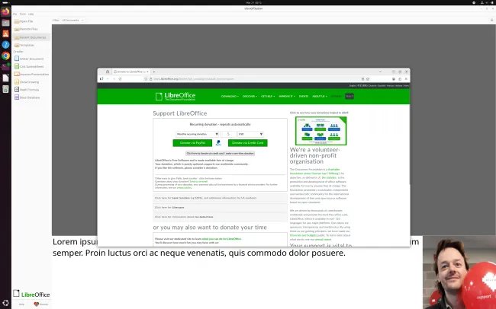This screenshot has width=496, height=309.
Task: Click the one-time donation toggle button
Action: [x=220, y=154]
